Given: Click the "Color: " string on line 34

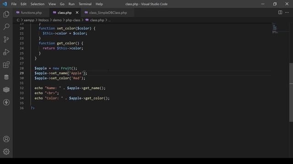Looking at the screenshot, I should 54,98.
